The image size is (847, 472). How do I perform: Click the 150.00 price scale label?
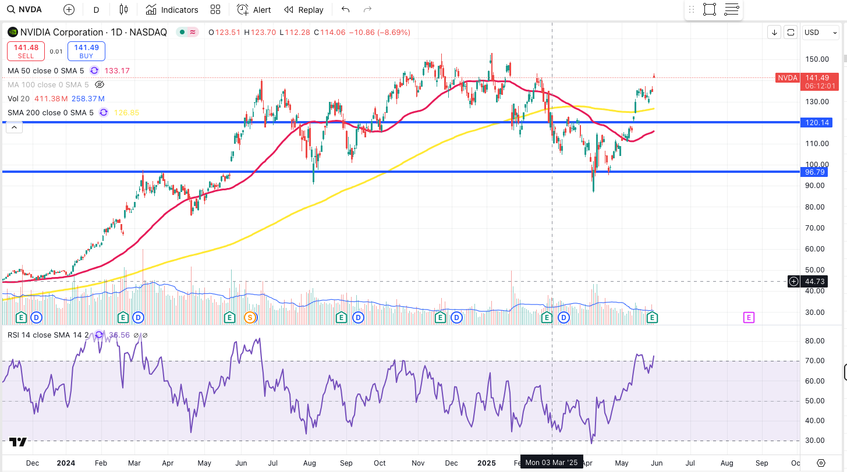[x=817, y=59]
